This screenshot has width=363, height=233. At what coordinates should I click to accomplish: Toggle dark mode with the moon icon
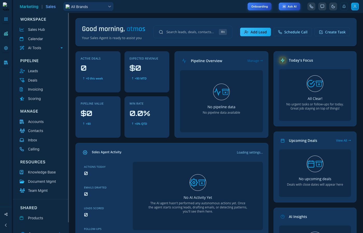point(333,6)
